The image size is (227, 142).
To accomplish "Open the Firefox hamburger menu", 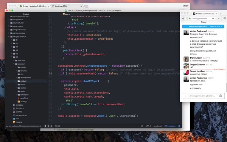I will tap(224, 19).
